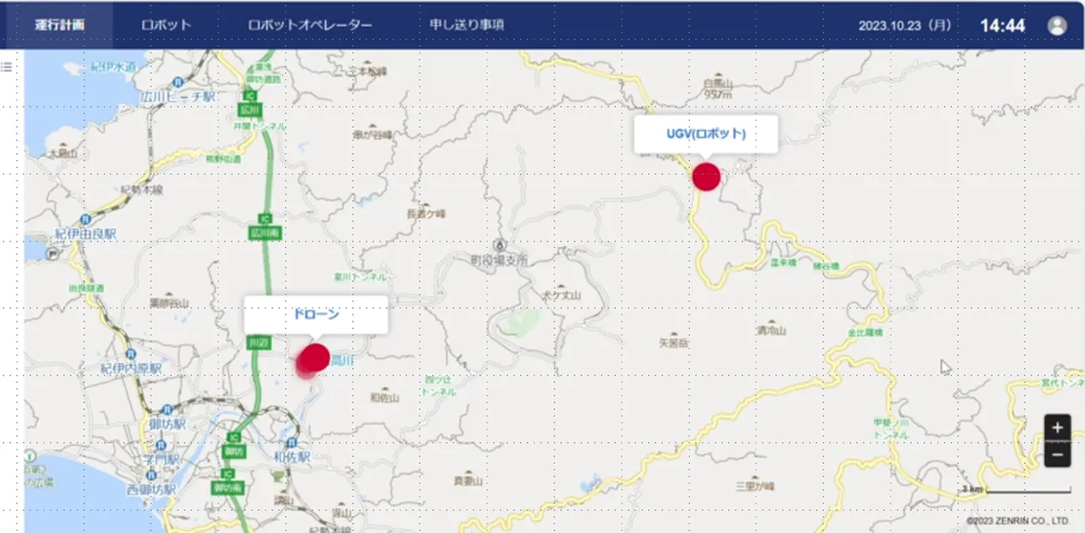Zoom out with the minus button

[1057, 455]
